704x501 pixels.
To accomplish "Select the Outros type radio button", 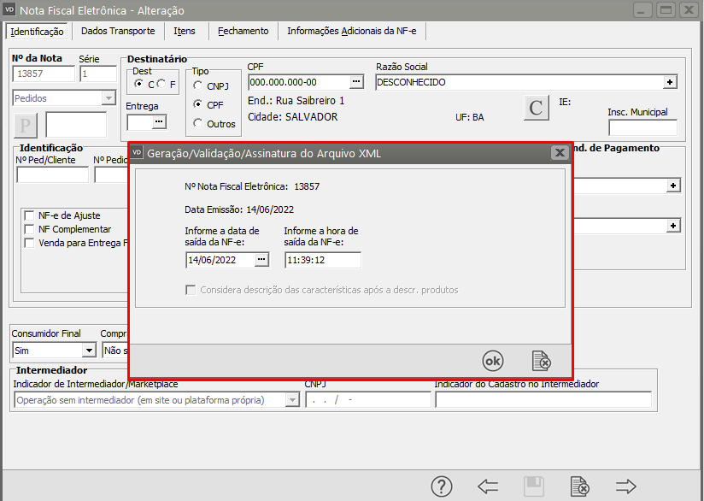I will pos(199,123).
